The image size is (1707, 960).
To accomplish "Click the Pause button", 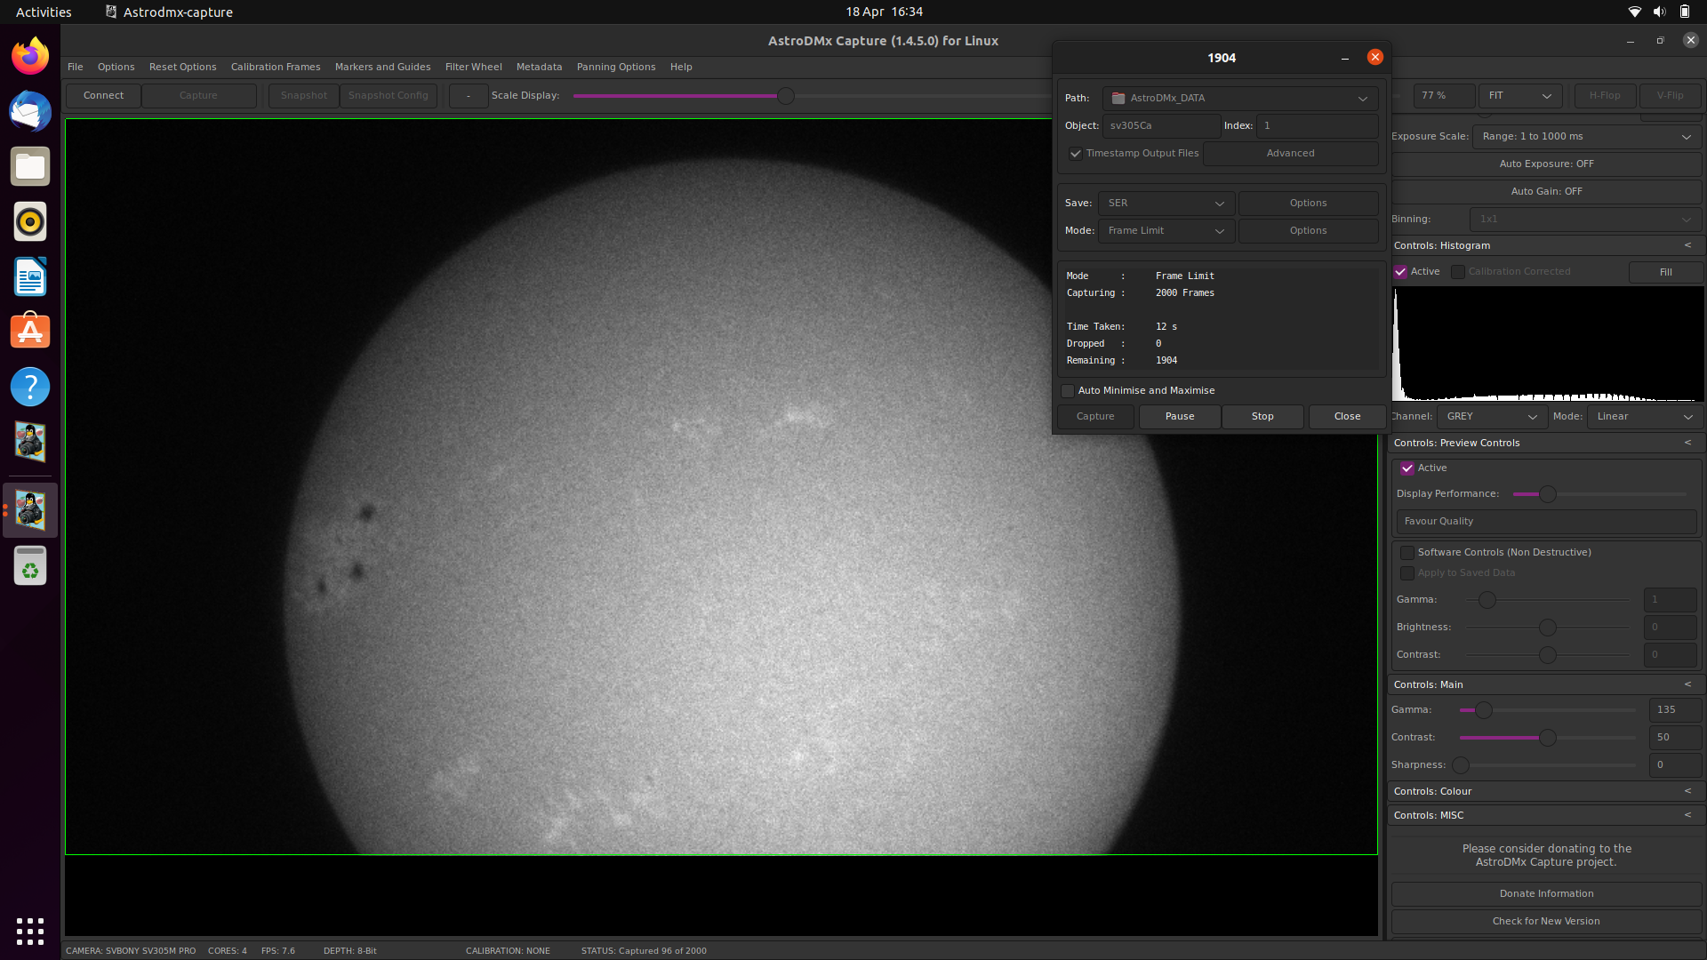I will coord(1180,417).
